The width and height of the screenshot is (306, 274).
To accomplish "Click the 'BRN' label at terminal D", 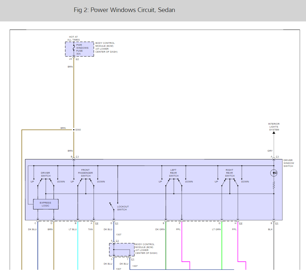I will click(x=50, y=229).
